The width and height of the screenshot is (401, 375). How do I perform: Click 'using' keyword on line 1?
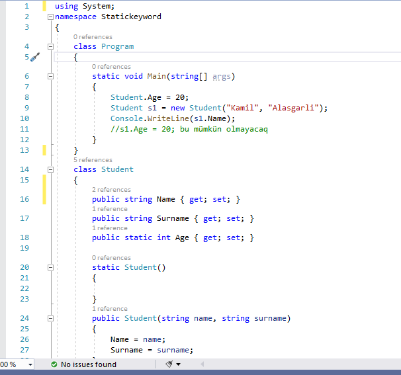click(x=66, y=6)
